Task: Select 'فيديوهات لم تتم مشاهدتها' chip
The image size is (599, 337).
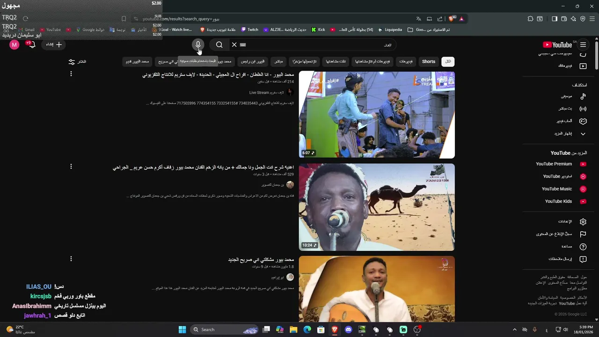Action: 372,62
